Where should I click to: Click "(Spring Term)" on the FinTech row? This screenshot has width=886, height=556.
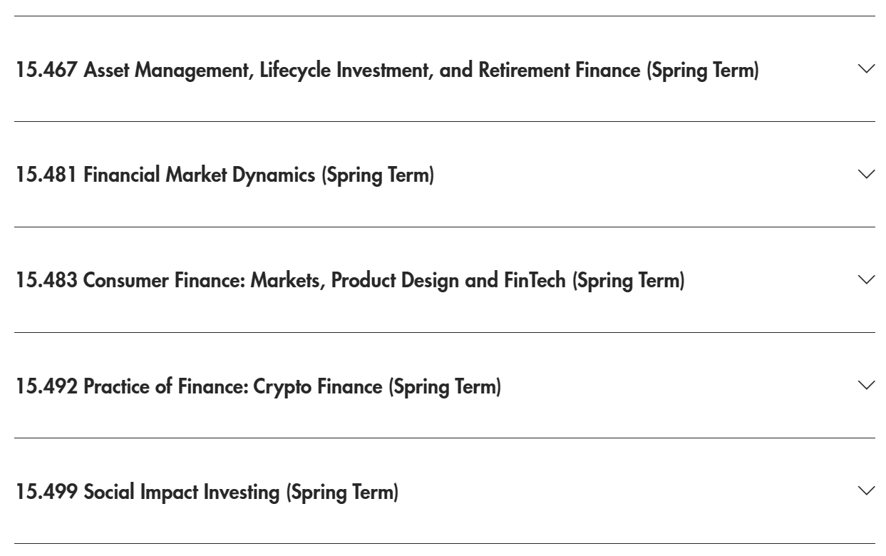628,282
